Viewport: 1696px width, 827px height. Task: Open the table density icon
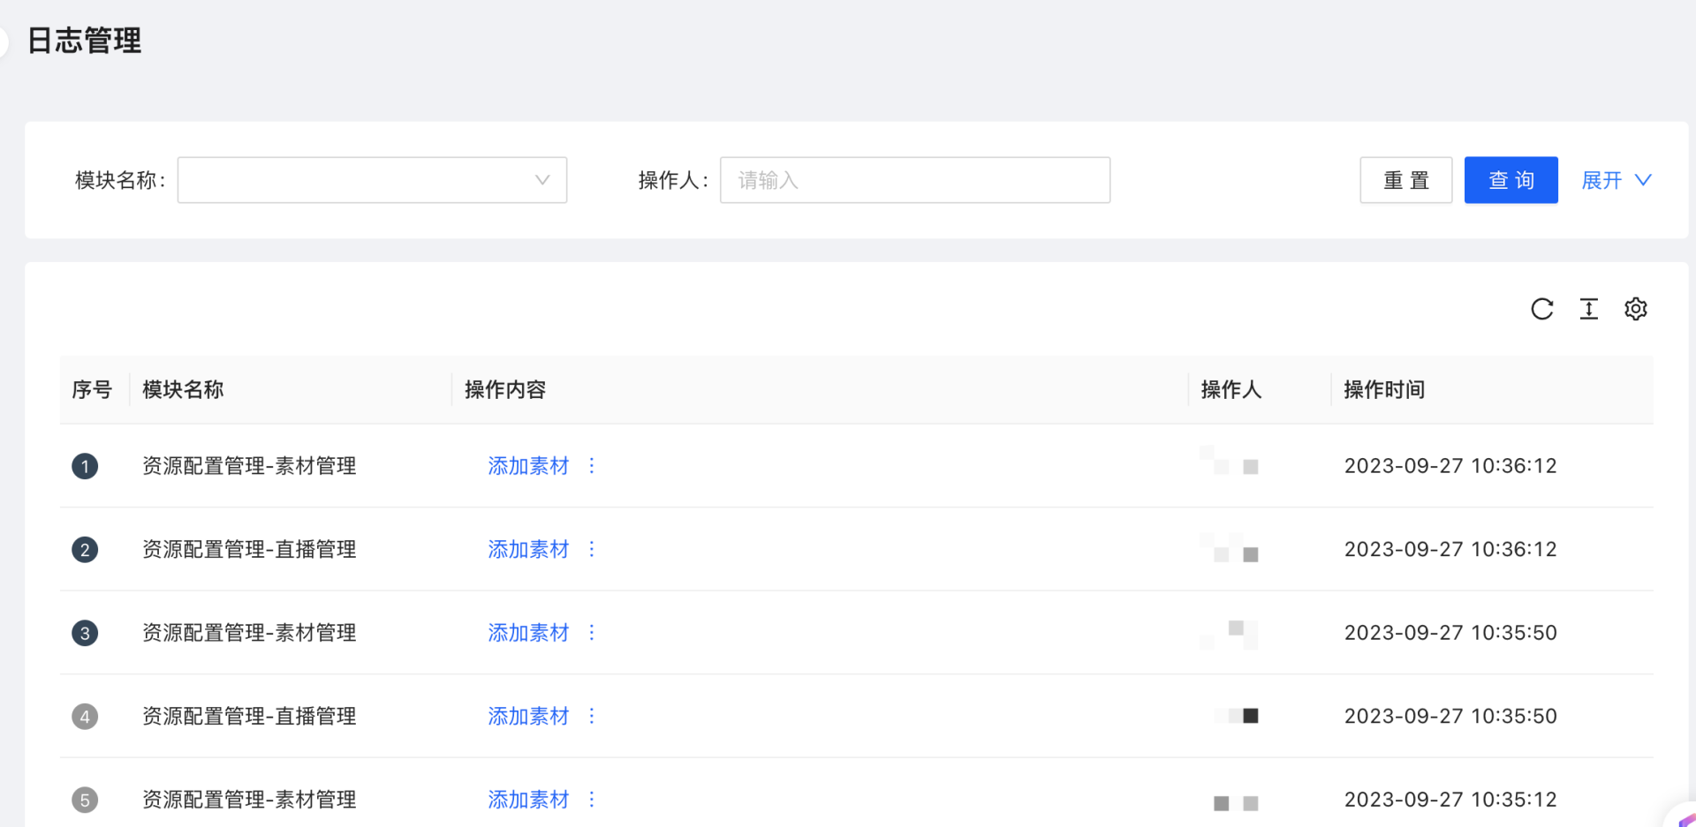pos(1588,309)
